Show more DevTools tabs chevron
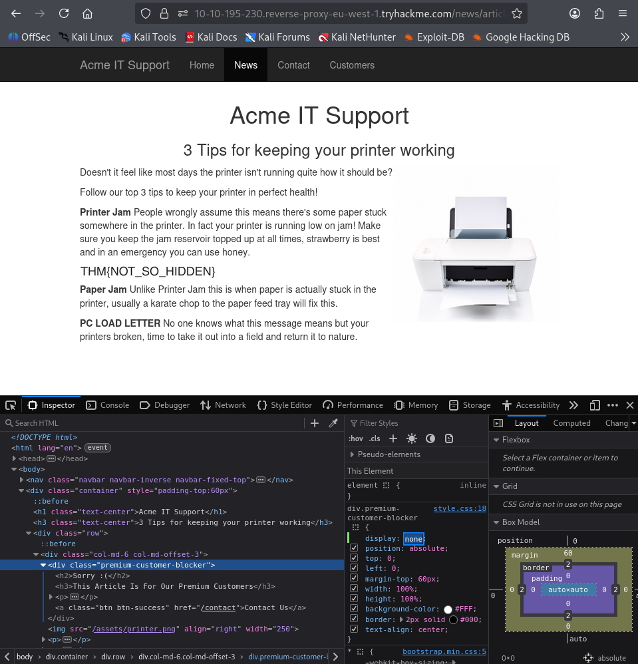638x664 pixels. pos(573,405)
